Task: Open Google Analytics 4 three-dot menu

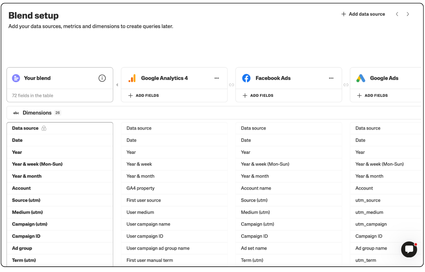Action: (217, 78)
